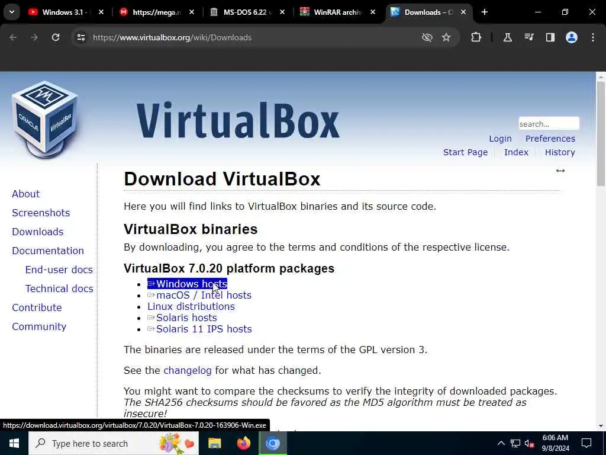Image resolution: width=606 pixels, height=455 pixels.
Task: Close the Downloads tab
Action: coord(463,12)
